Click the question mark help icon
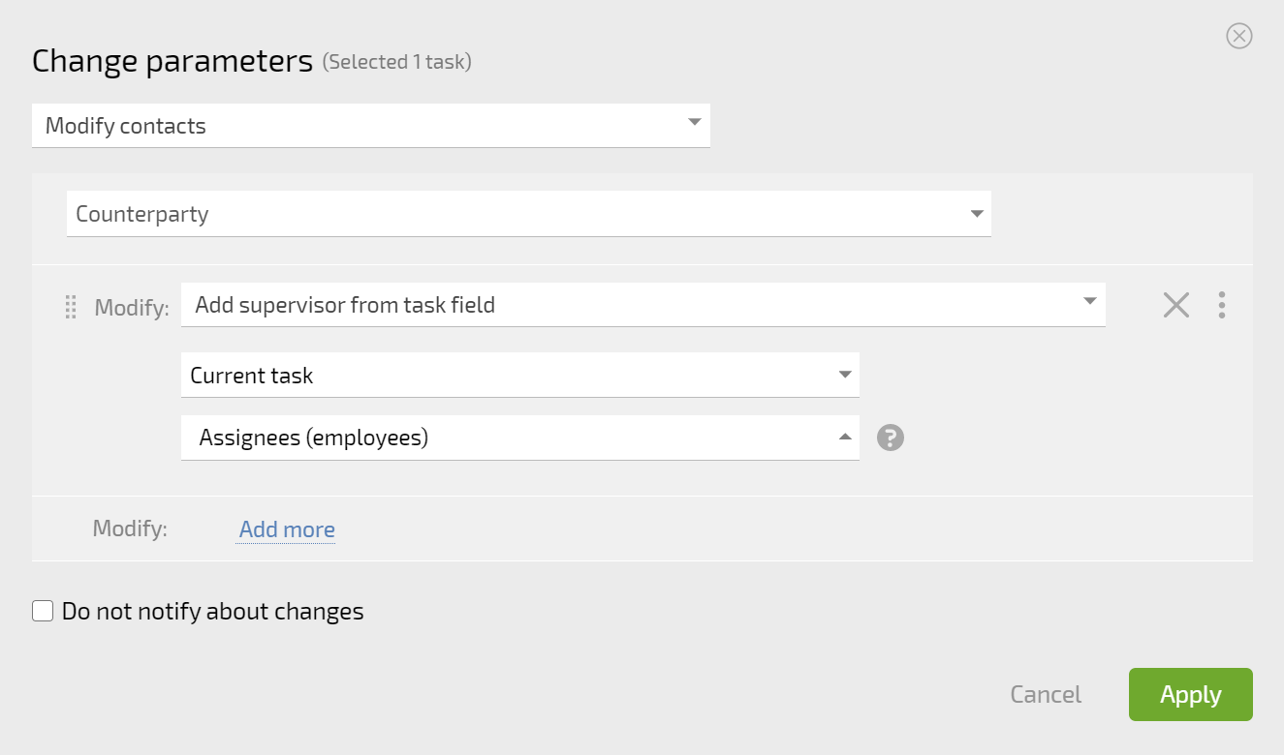Viewport: 1284px width, 755px height. pos(891,438)
